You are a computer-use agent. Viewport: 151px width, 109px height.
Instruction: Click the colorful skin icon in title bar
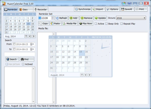click(124, 4)
